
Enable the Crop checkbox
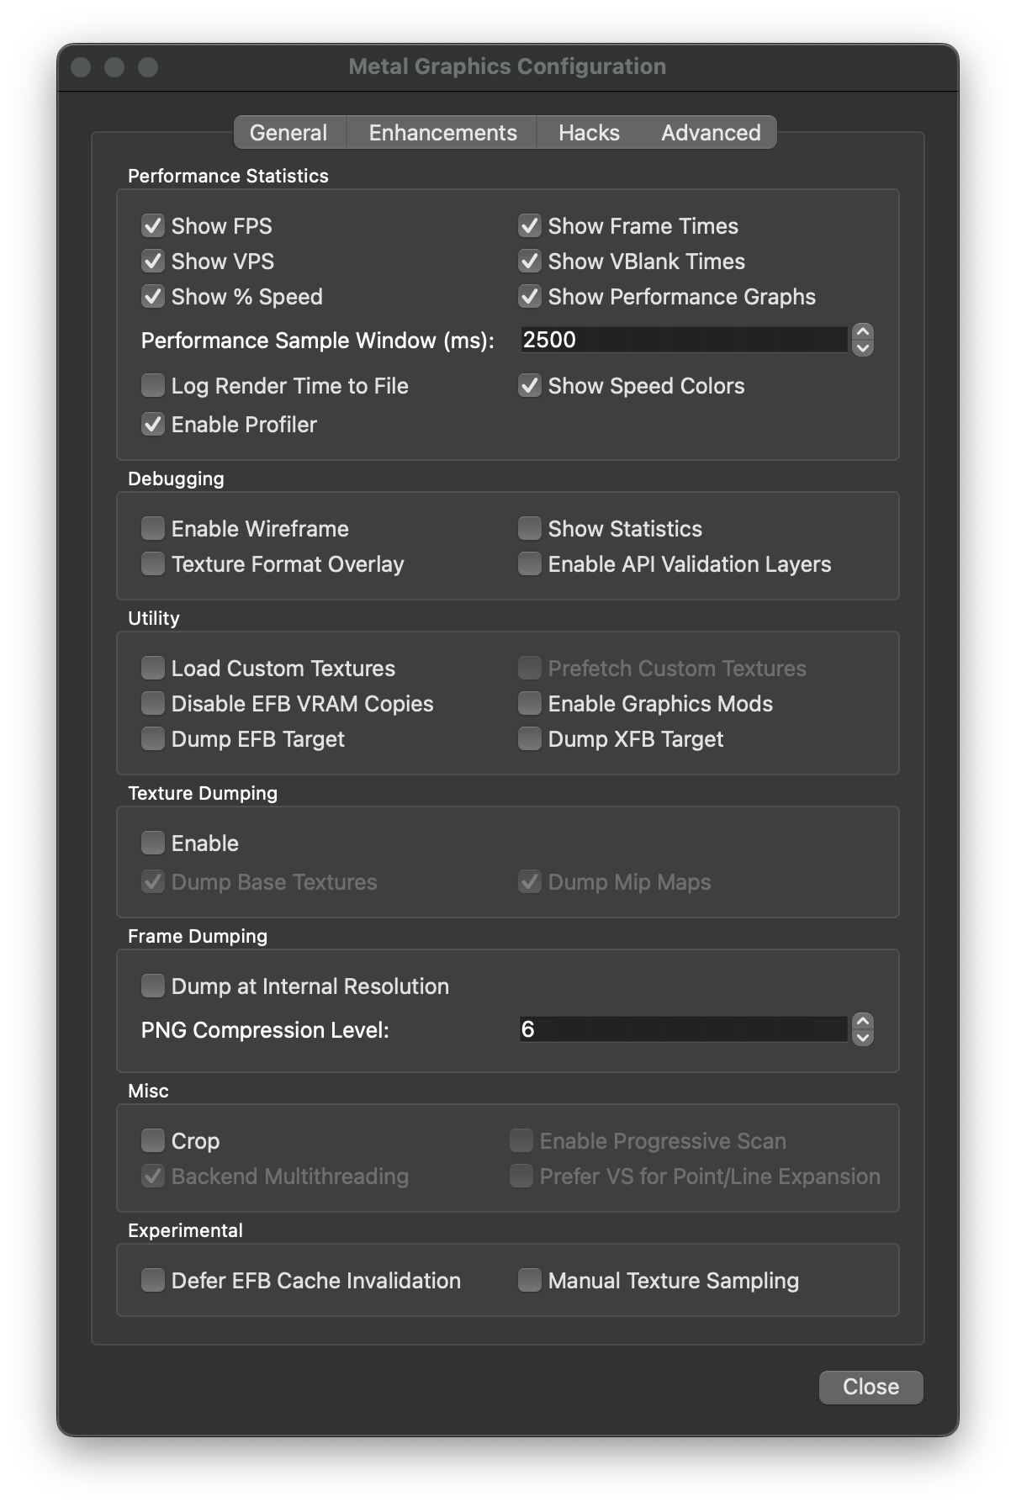(152, 1141)
